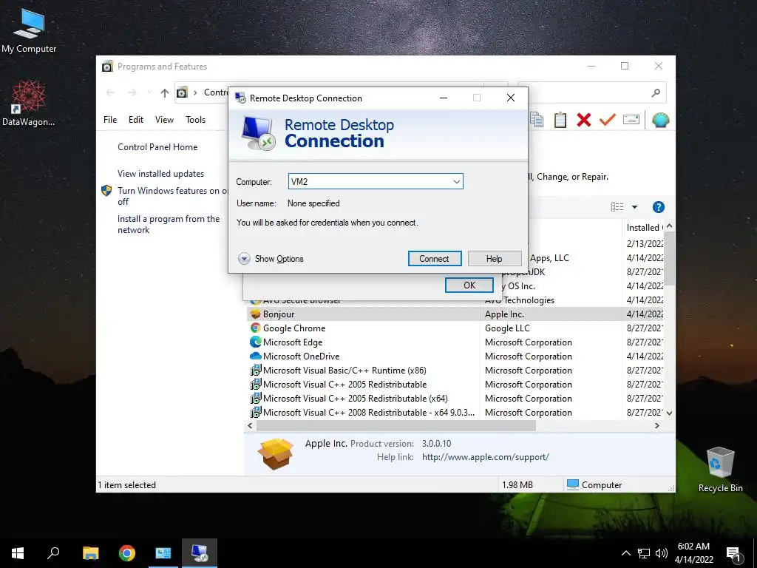Click the taskbar clock showing 6:02 AM
This screenshot has width=757, height=568.
pos(693,553)
